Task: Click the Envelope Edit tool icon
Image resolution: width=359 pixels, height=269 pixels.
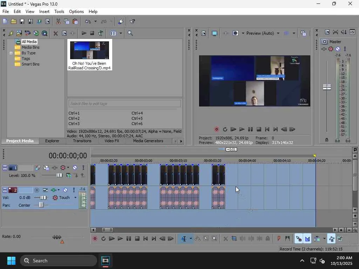Action: (x=198, y=239)
